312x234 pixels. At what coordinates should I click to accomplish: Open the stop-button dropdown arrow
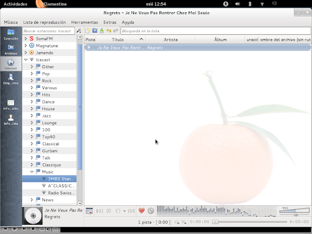124,211
